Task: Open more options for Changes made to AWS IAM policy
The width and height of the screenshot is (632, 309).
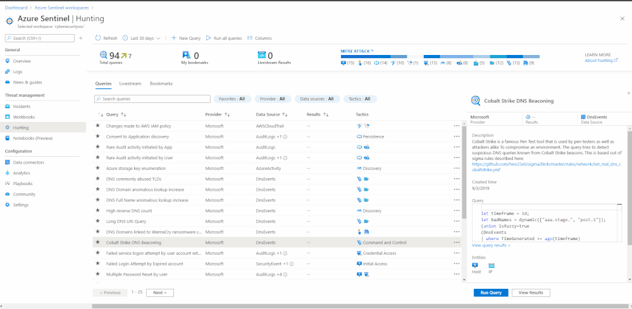Action: coord(456,126)
